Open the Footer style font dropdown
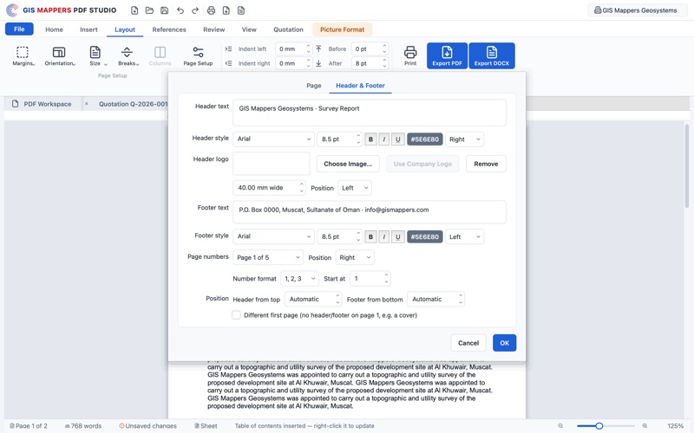The image size is (694, 433). (x=273, y=236)
